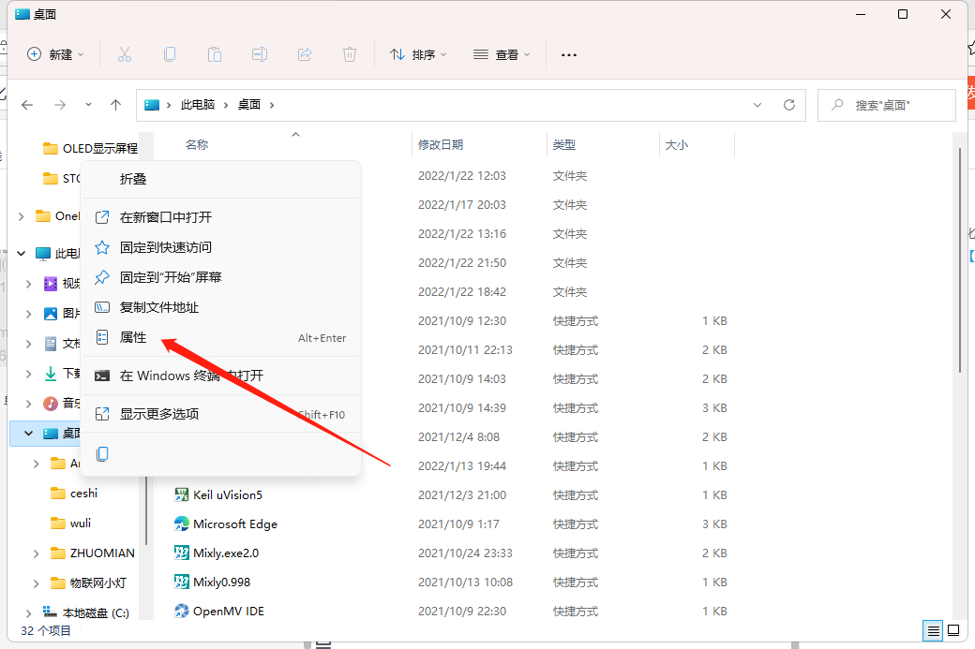
Task: Click the Delete trash bin icon
Action: (350, 54)
